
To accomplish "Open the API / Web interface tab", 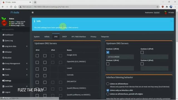I will (x=78, y=37).
